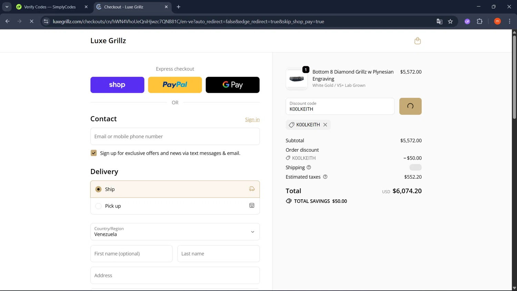Close the Checkout Luxe Grillz tab

[x=166, y=7]
